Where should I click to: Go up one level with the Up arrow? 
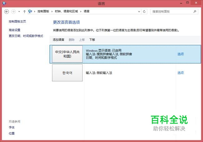24,12
